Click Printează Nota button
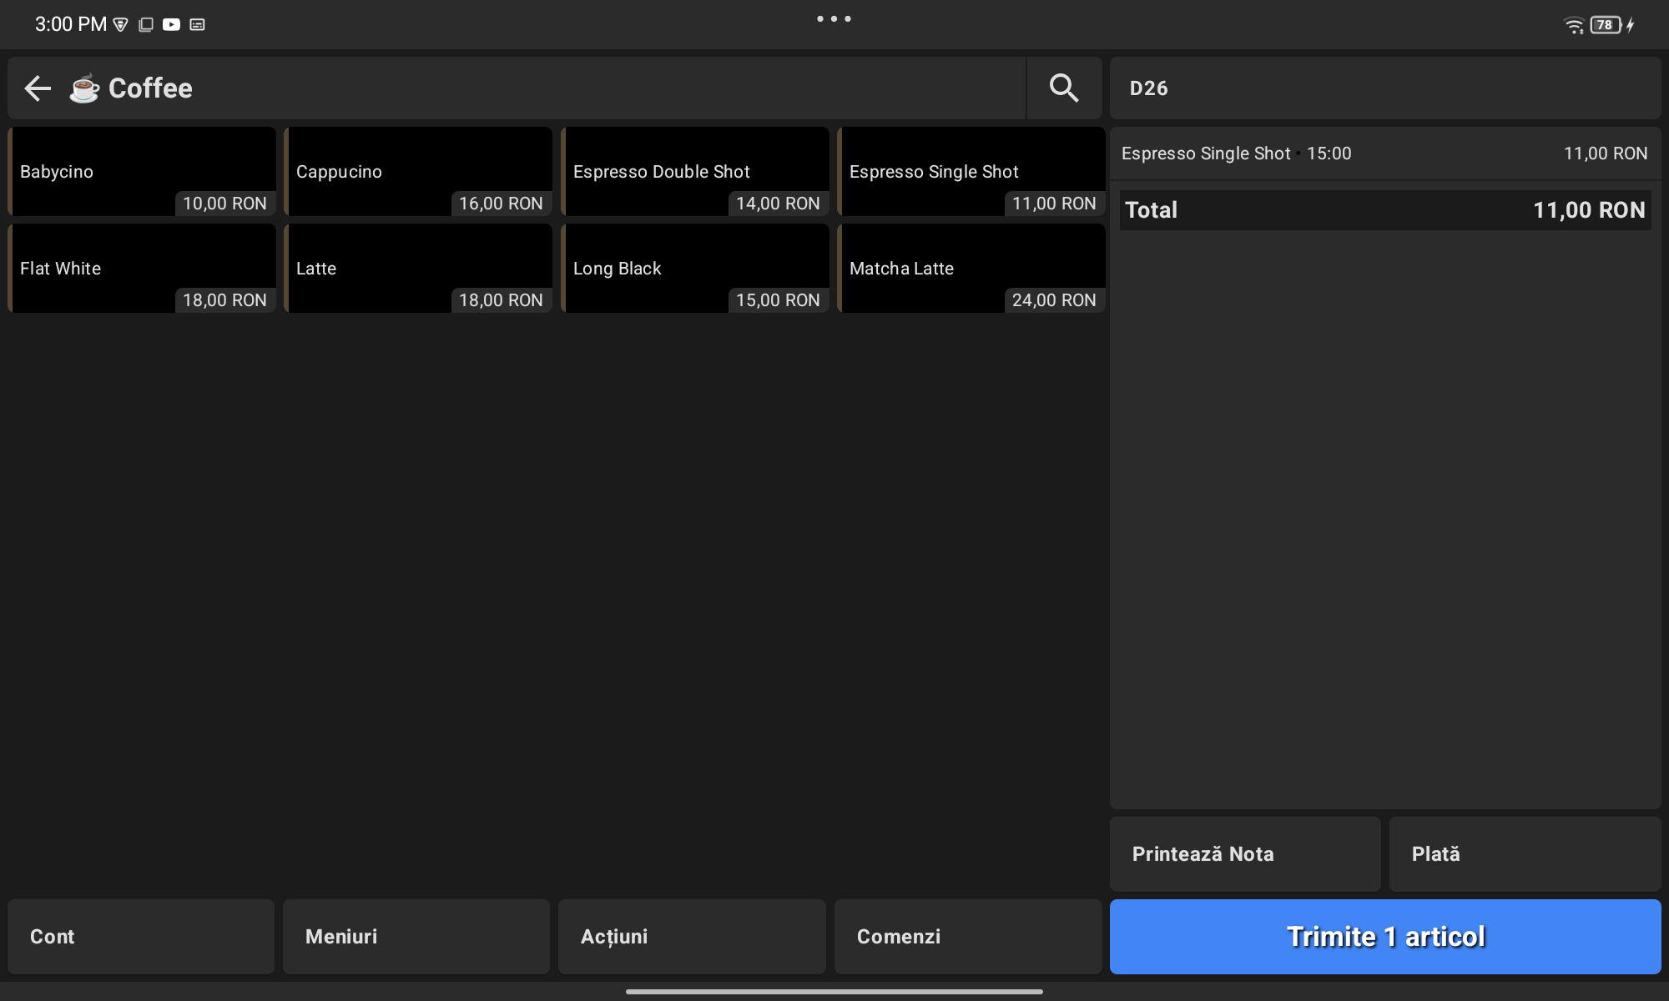The image size is (1669, 1001). point(1244,854)
